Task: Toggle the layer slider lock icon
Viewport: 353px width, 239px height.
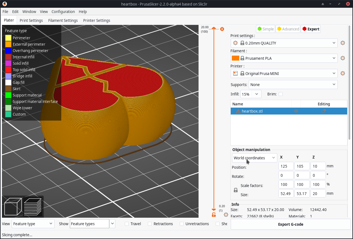Action: [214, 215]
